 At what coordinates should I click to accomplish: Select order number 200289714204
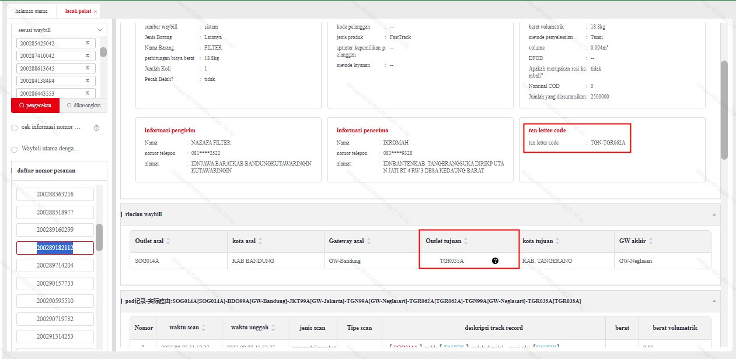click(x=55, y=265)
